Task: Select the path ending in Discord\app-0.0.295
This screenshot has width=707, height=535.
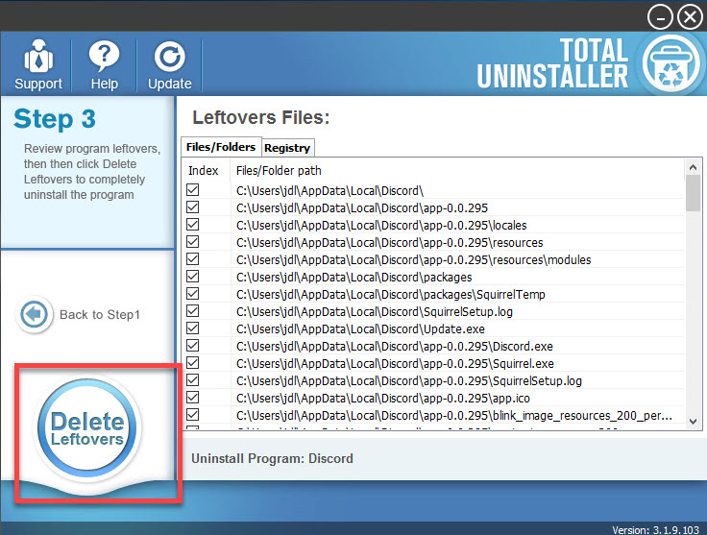Action: pyautogui.click(x=362, y=207)
